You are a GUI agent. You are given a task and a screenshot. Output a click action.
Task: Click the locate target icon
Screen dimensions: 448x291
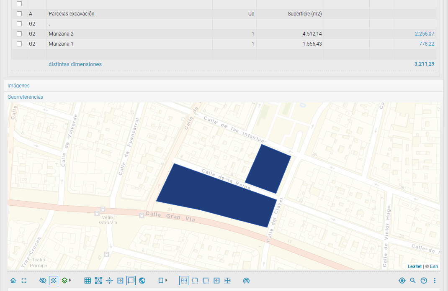coord(402,281)
